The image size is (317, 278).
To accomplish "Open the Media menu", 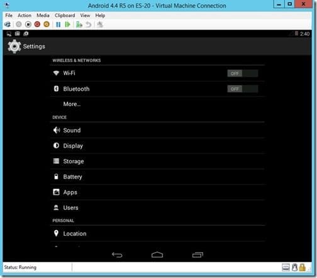I will (43, 15).
